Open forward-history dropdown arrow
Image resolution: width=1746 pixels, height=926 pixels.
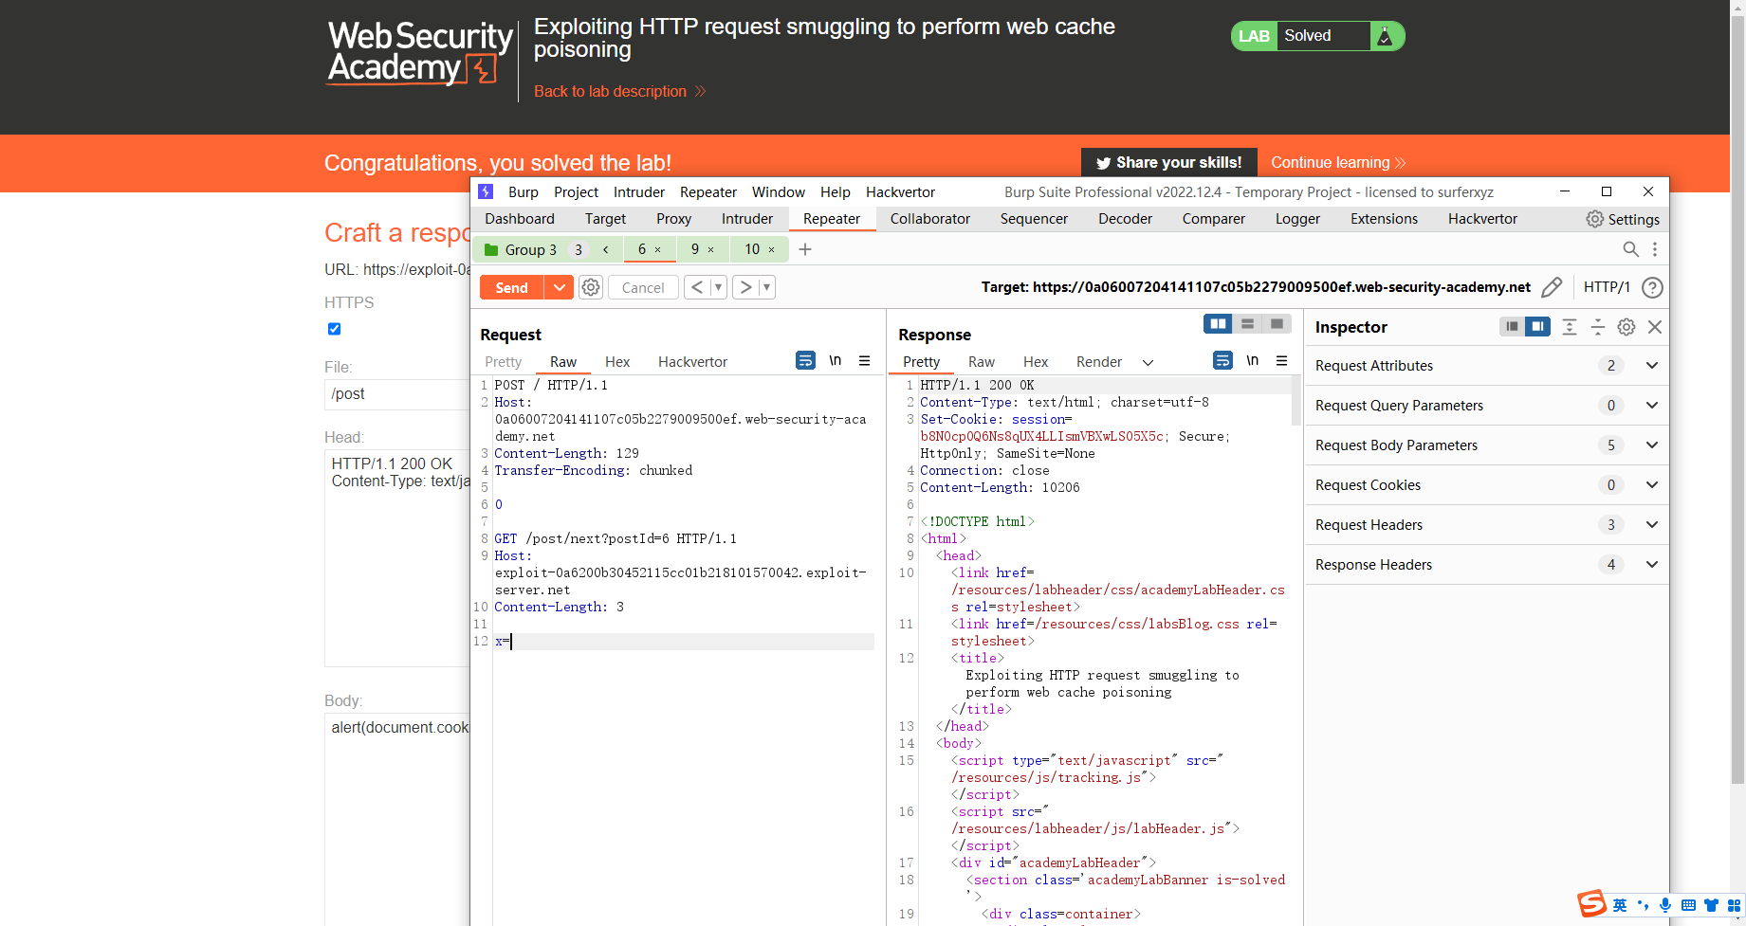point(766,287)
